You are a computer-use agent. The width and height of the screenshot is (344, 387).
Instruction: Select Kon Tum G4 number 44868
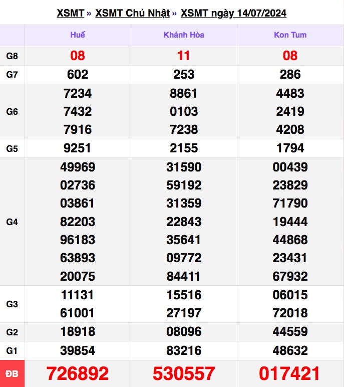coord(290,240)
